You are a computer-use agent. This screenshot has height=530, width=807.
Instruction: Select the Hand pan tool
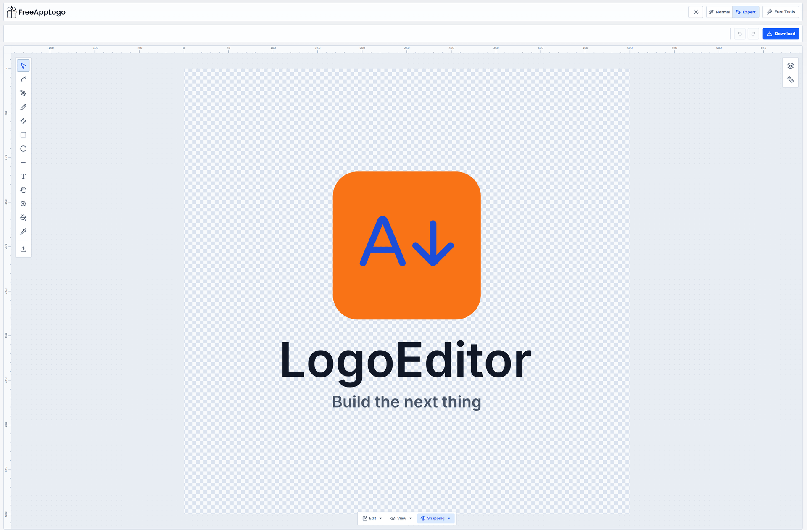point(24,190)
